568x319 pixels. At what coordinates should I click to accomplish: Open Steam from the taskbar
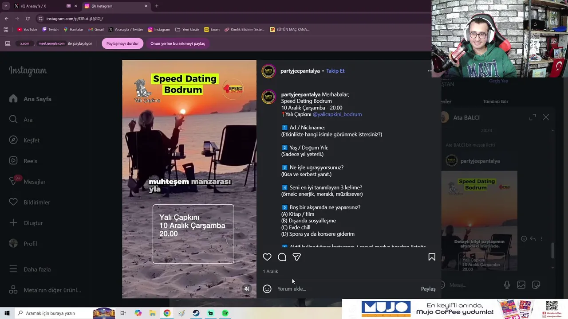click(x=196, y=313)
